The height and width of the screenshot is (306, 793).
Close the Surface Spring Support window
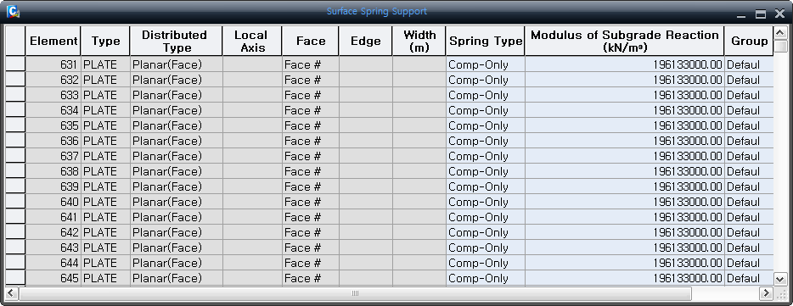coord(779,14)
